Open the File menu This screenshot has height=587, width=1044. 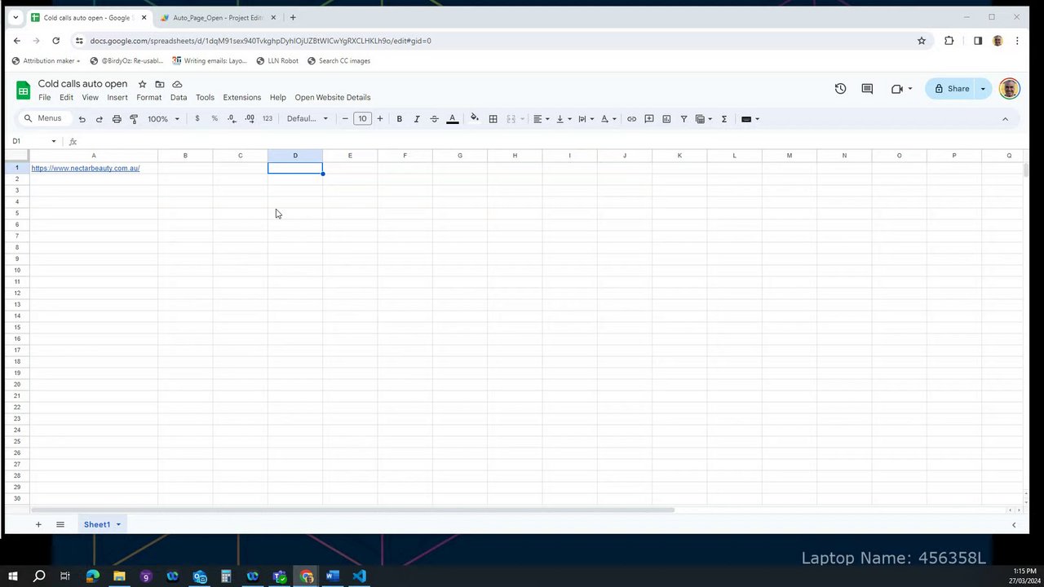(45, 98)
